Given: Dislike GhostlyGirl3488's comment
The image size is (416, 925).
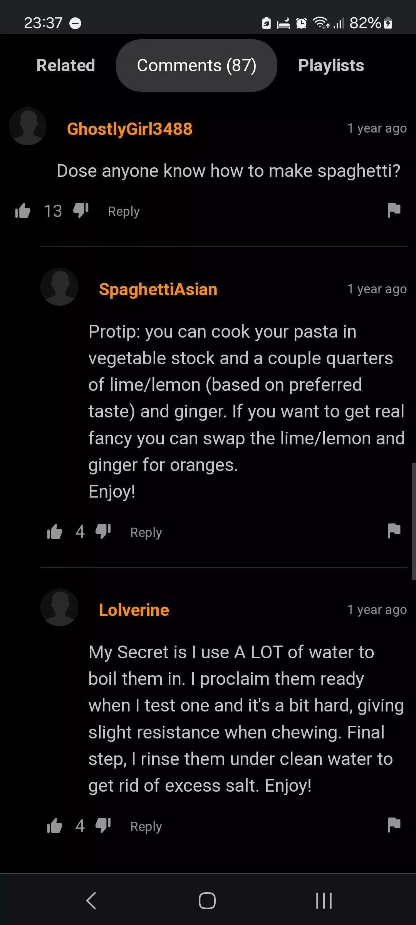Looking at the screenshot, I should point(81,210).
